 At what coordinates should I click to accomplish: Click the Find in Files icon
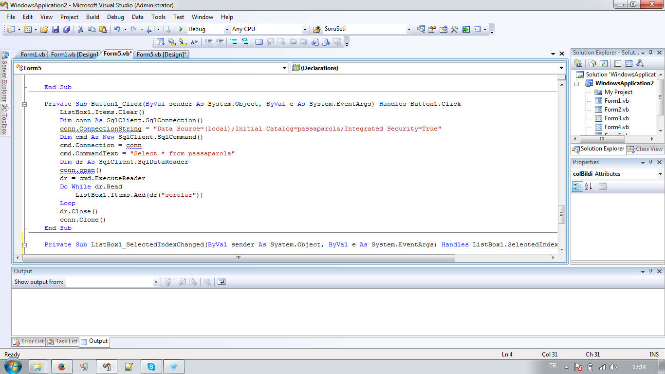coord(316,29)
